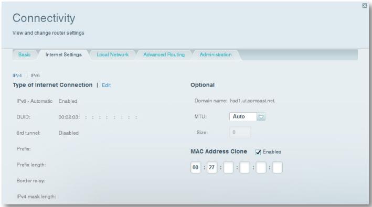372x207 pixels.
Task: Edit the Type of Internet Connection
Action: tap(107, 85)
